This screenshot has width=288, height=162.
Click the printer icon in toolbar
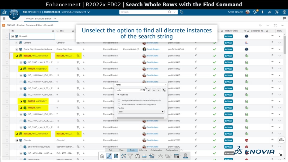point(144,156)
